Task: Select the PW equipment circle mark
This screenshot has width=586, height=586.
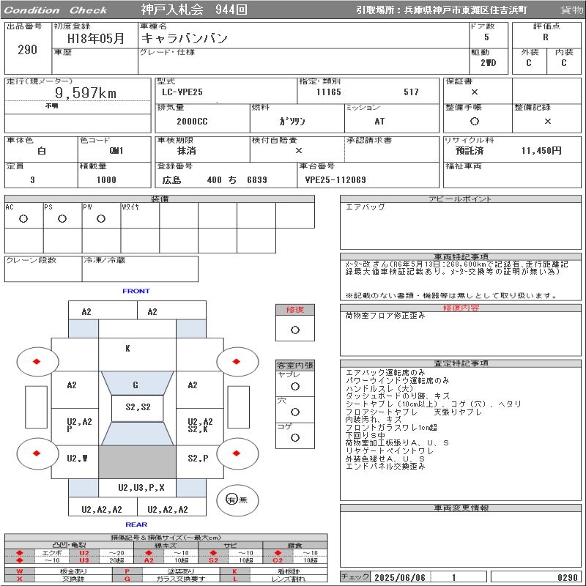Action: coord(101,218)
